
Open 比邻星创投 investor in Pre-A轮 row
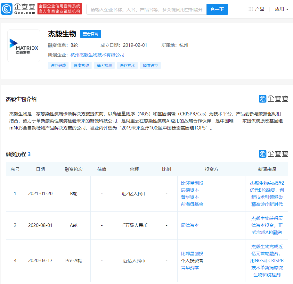pyautogui.click(x=192, y=254)
